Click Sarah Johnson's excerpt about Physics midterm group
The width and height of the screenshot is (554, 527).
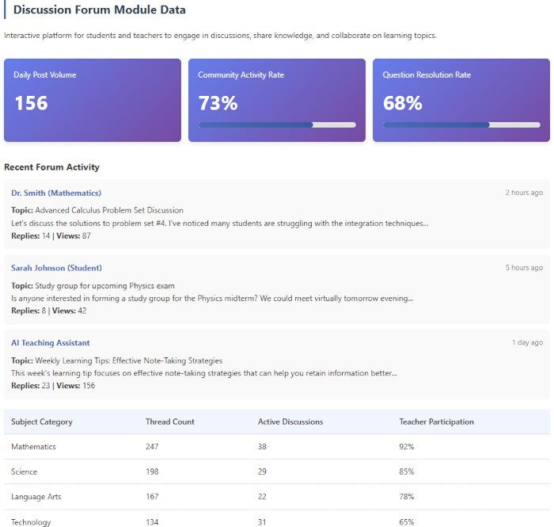point(212,298)
